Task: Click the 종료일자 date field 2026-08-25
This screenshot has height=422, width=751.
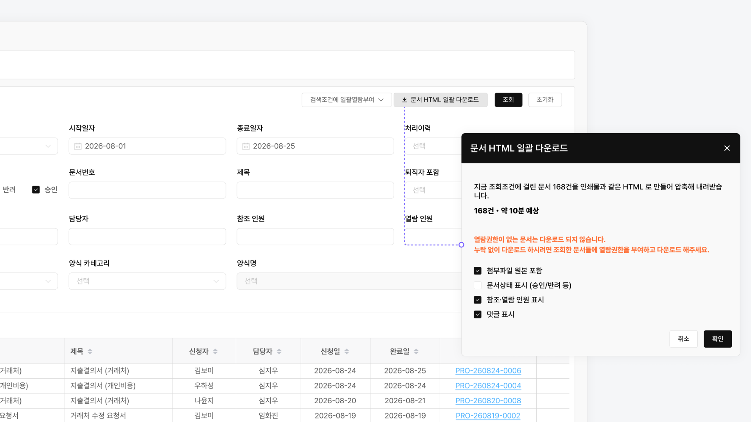Action: tap(315, 146)
